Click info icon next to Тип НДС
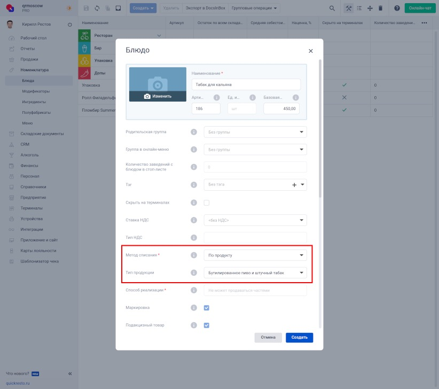 point(194,237)
